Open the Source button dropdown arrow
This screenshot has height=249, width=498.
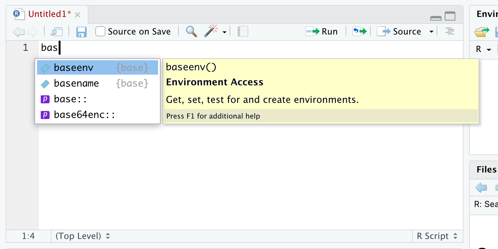(432, 32)
